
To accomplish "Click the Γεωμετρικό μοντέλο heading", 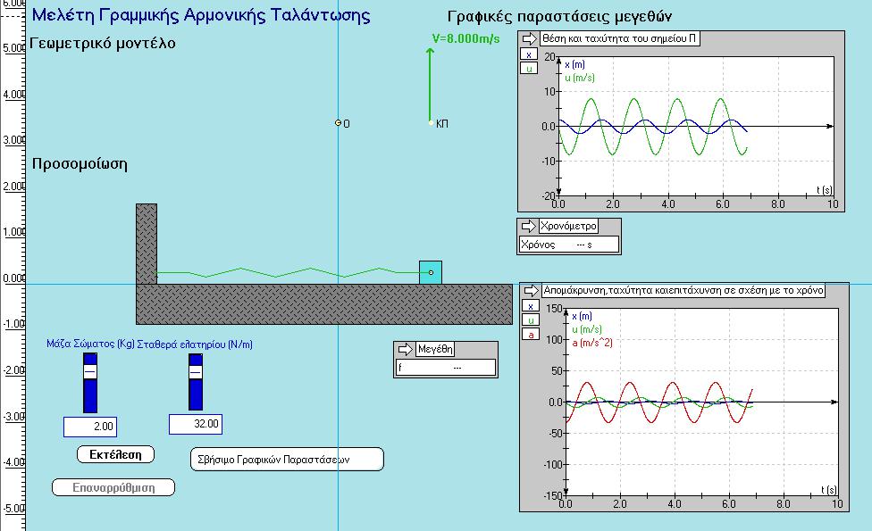I will [x=103, y=44].
